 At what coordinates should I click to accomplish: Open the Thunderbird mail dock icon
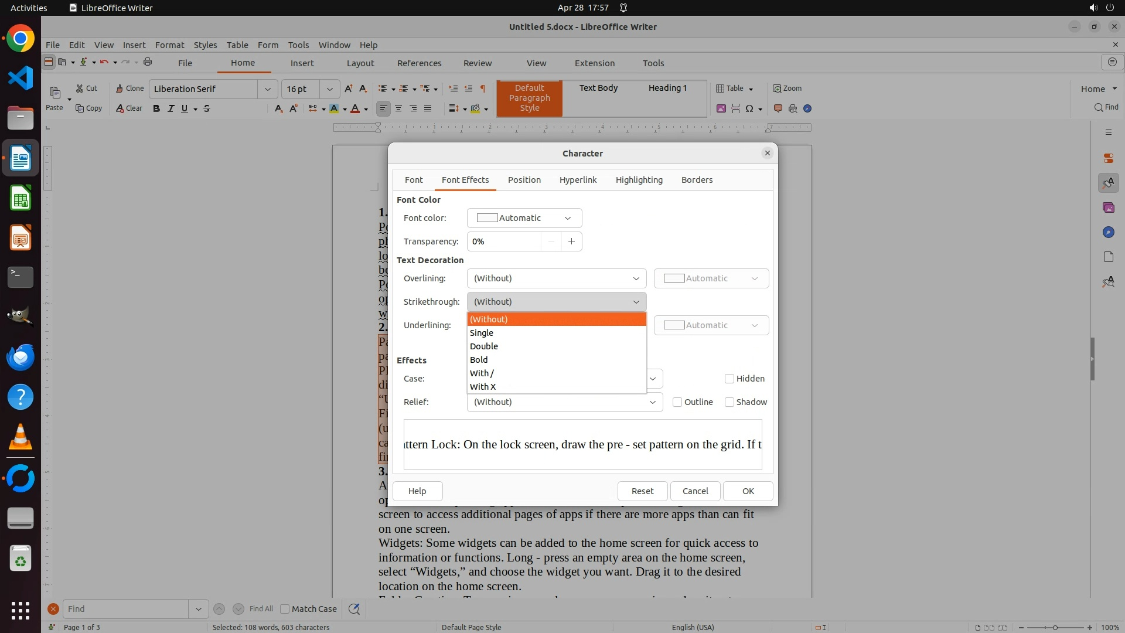click(x=21, y=357)
